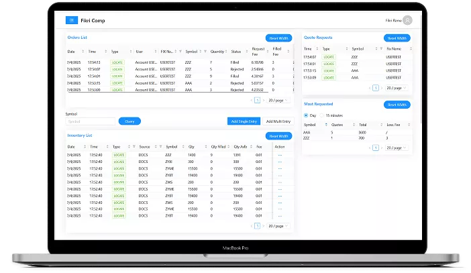Click Add Multi Entry button

pyautogui.click(x=278, y=121)
